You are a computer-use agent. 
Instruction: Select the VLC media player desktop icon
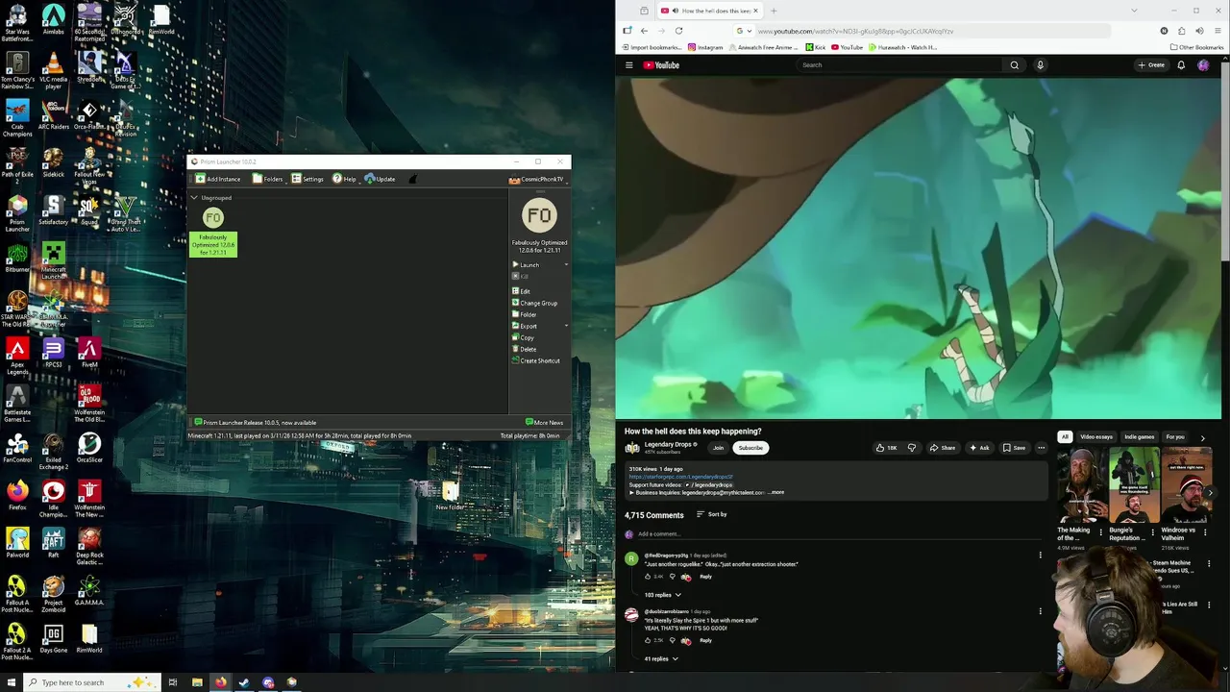[53, 71]
